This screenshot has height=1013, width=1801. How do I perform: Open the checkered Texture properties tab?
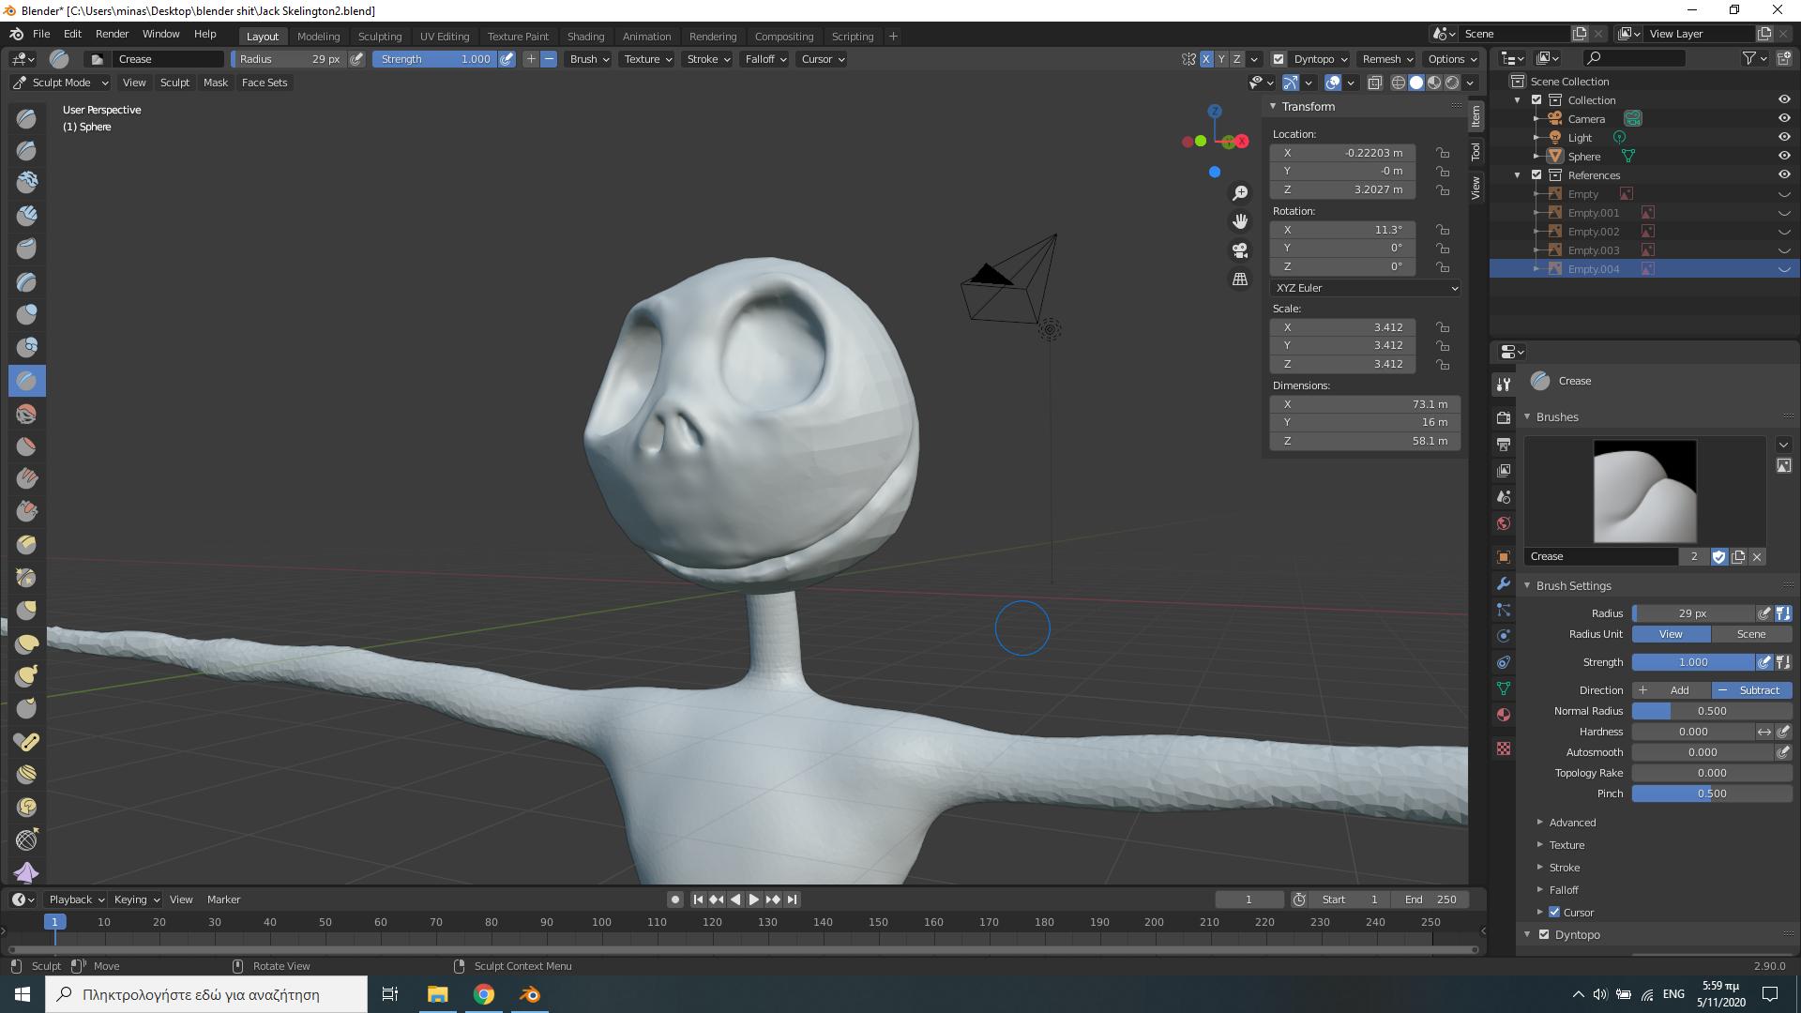[x=1504, y=748]
